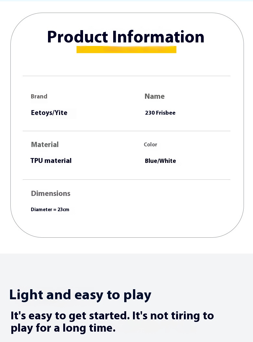Click the Product Information heading
Screen dimensions: 253x342
point(126,37)
